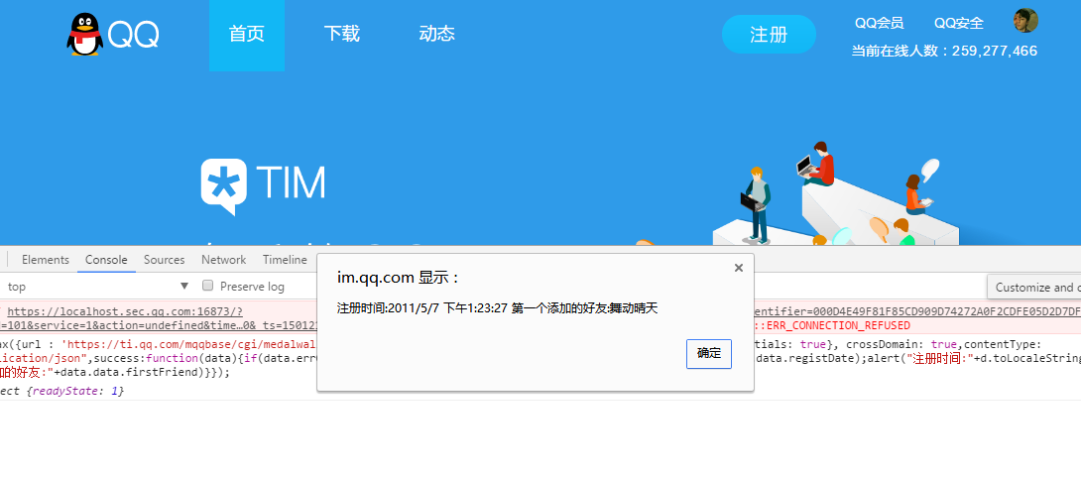Open the 动态 navigation item
This screenshot has width=1081, height=477.
pyautogui.click(x=437, y=34)
